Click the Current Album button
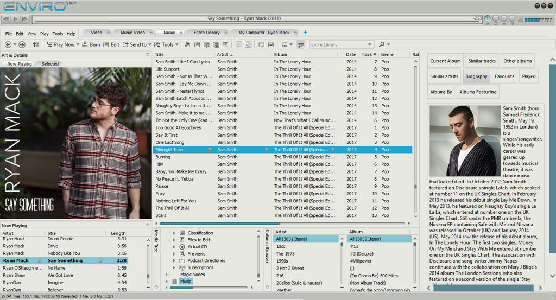556x300 pixels. pyautogui.click(x=445, y=61)
